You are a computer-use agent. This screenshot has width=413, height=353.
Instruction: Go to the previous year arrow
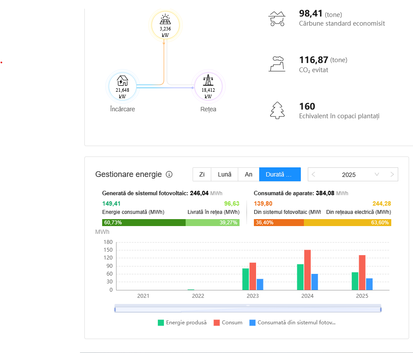click(x=314, y=174)
